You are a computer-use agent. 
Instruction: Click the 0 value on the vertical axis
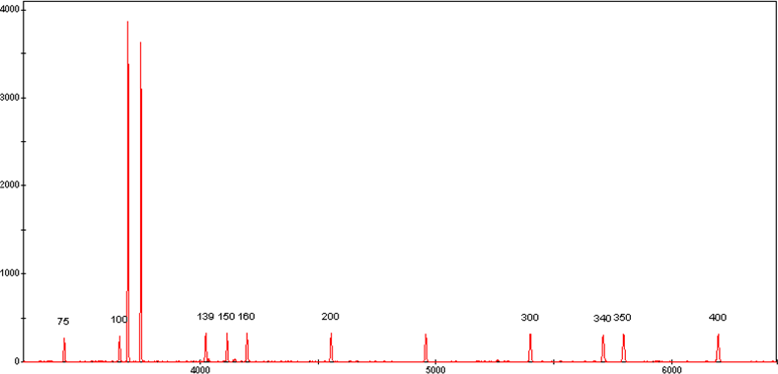18,361
